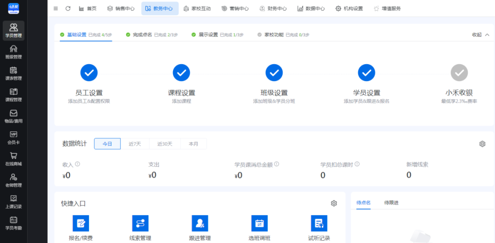This screenshot has height=243, width=495.
Task: Select the unfinished 小禾收银 step circle
Action: pos(459,72)
